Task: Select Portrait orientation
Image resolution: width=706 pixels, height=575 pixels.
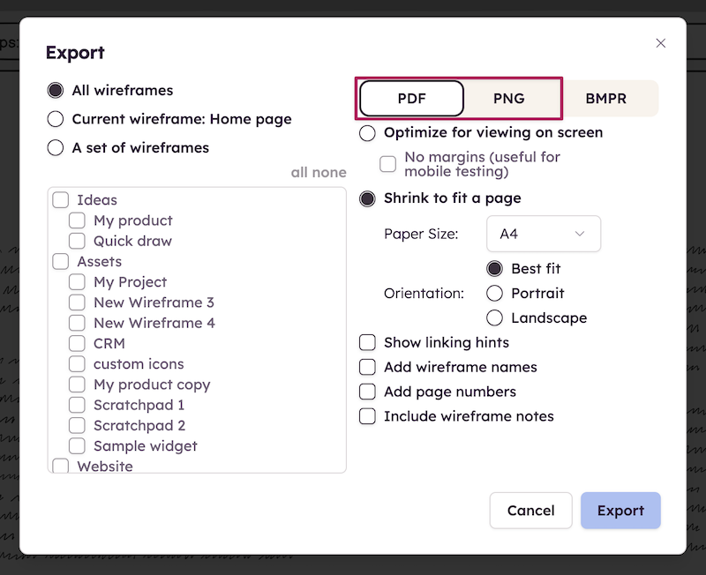Action: (x=495, y=293)
